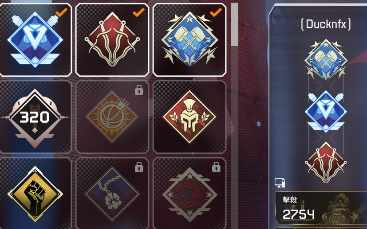Click the Predator badge in banner preview
This screenshot has width=367, height=229.
(326, 112)
